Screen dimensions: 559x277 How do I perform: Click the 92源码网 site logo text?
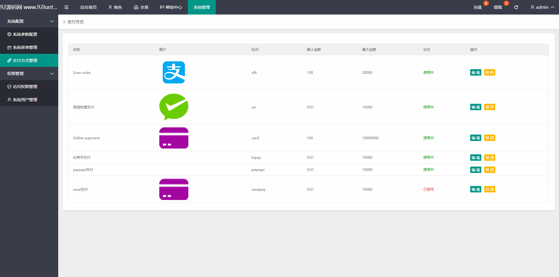click(x=29, y=7)
